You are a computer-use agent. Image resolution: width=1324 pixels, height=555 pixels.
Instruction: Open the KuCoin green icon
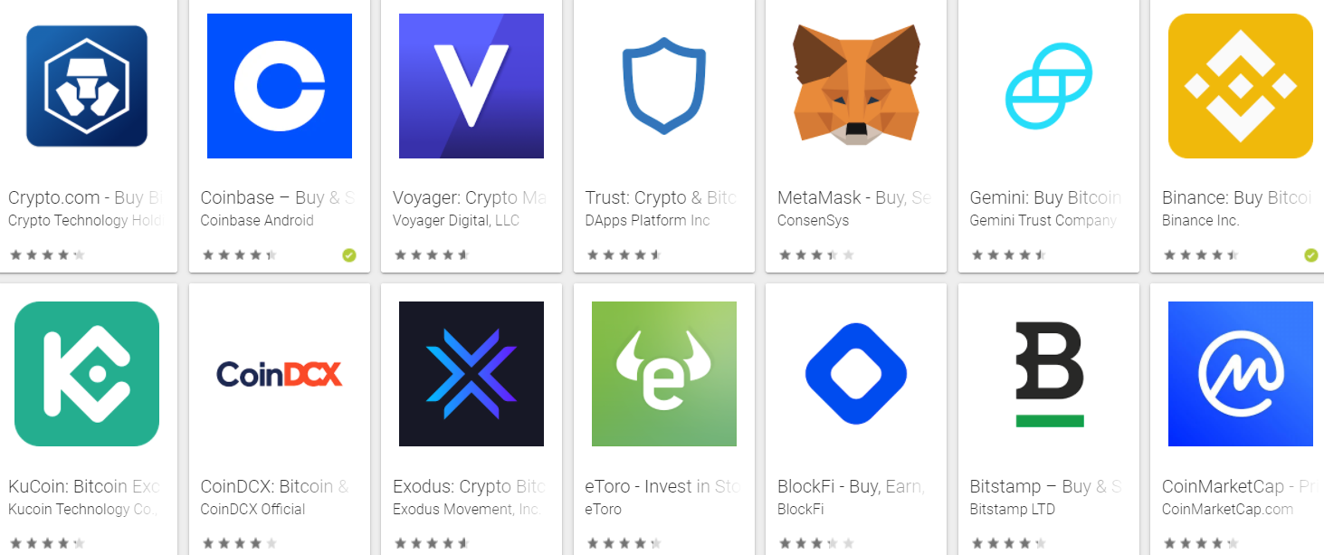coord(87,374)
